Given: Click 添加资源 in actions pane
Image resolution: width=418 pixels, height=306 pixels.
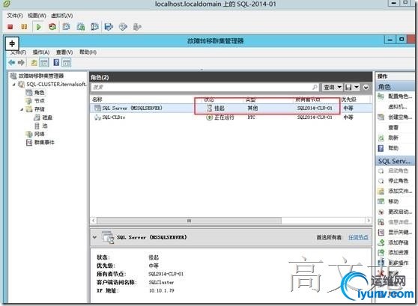Looking at the screenshot, I should [x=398, y=252].
